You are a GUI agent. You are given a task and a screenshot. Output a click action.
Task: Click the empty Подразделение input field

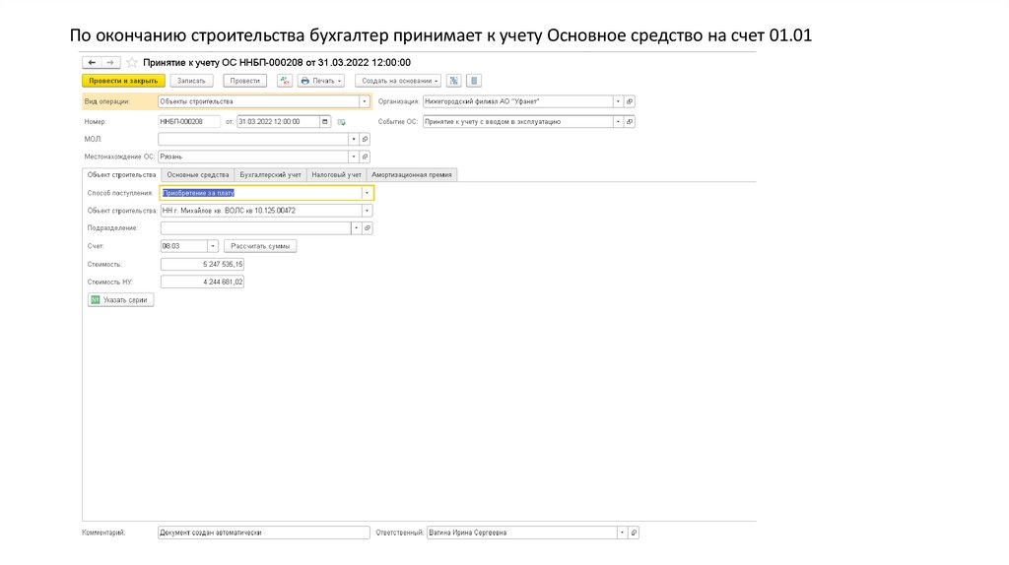coord(255,228)
